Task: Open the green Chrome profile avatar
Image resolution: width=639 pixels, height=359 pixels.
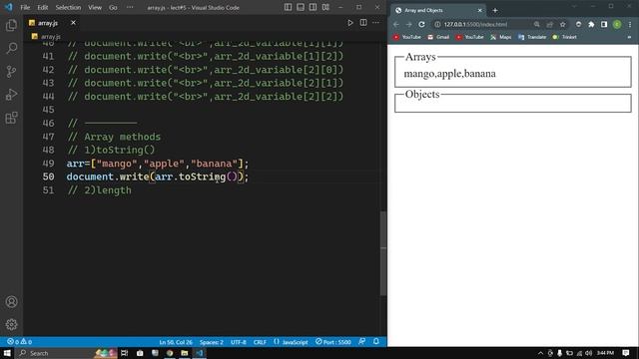Action: pos(617,24)
